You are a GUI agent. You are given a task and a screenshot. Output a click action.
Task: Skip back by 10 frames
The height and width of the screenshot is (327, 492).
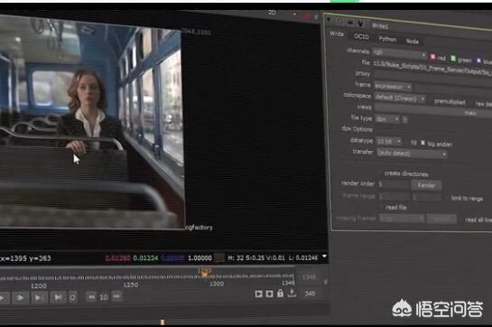91,297
